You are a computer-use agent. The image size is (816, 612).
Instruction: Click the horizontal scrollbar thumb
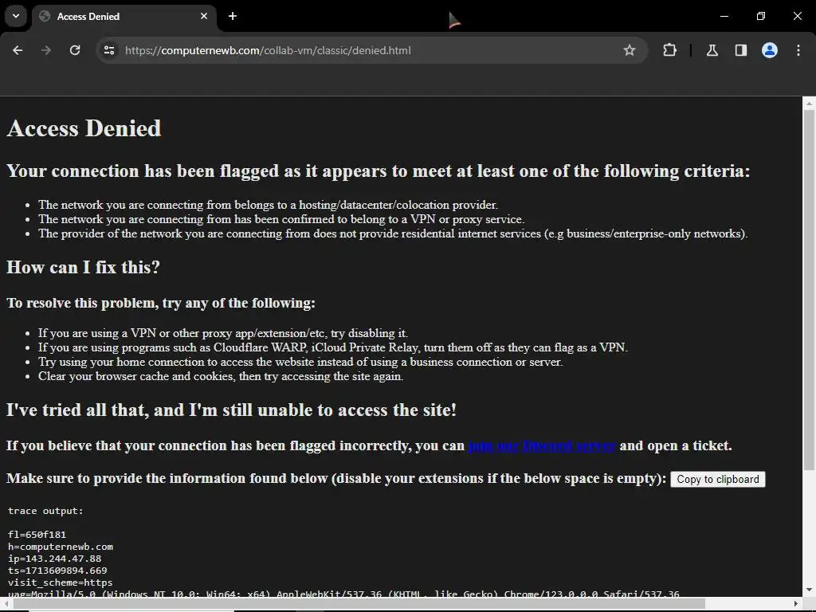point(359,604)
